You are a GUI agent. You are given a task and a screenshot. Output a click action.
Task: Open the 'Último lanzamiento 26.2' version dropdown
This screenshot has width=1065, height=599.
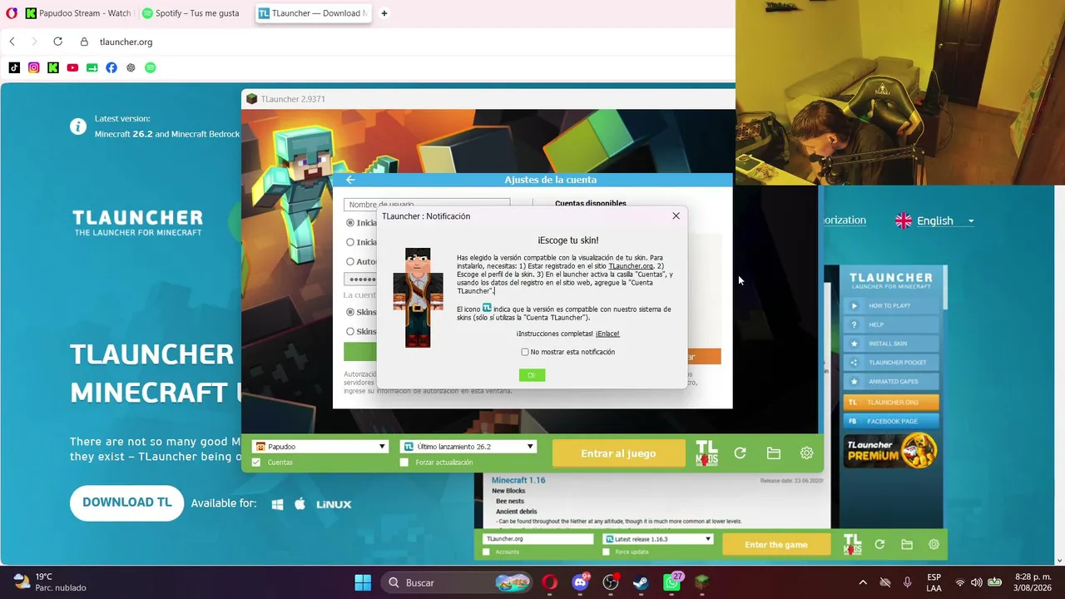pos(468,447)
